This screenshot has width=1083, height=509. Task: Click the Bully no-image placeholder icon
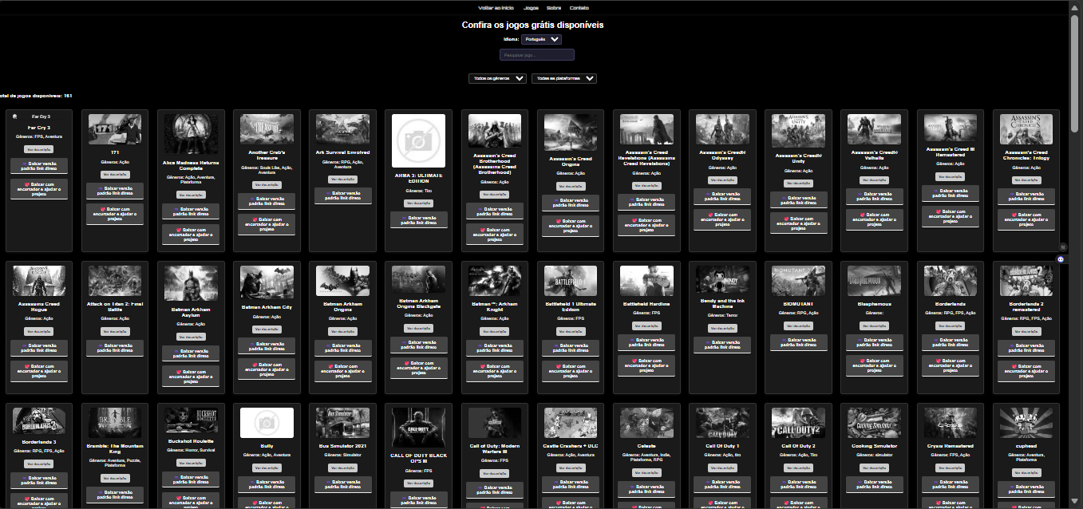267,422
